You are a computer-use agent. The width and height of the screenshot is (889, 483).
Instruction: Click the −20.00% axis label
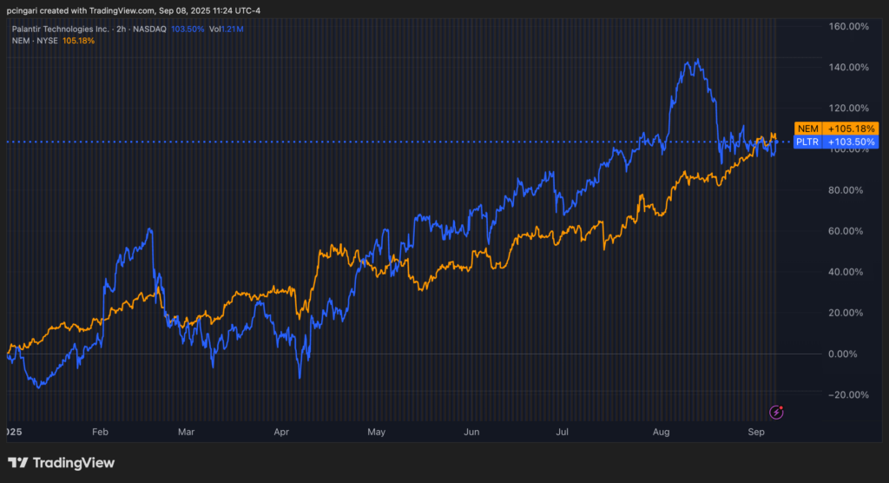point(848,394)
